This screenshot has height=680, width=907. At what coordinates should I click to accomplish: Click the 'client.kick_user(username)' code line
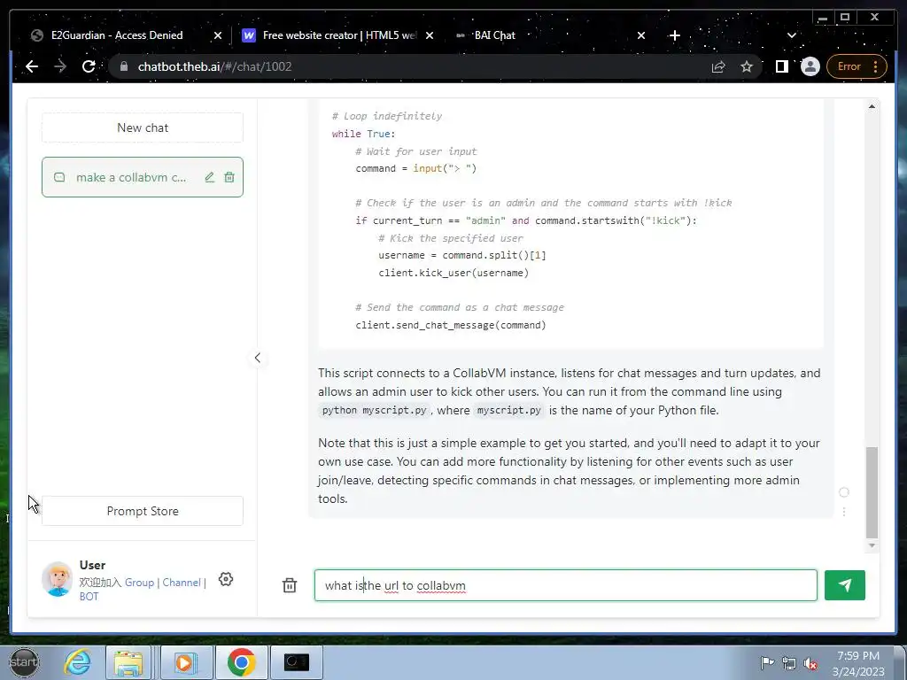[x=453, y=273]
